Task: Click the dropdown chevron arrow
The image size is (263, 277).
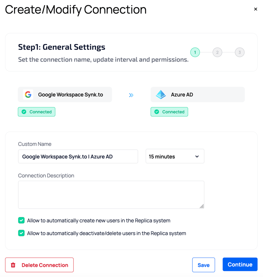Action: (x=197, y=157)
